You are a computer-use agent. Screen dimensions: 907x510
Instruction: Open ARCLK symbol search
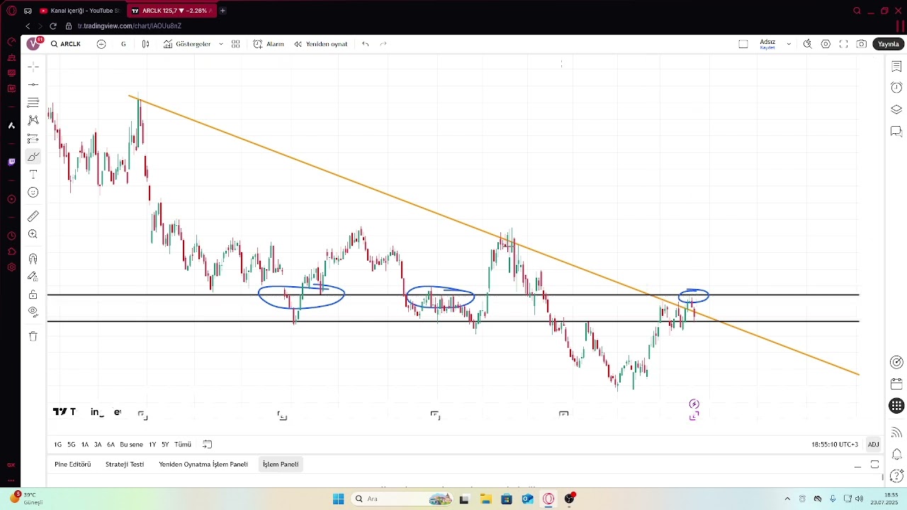click(66, 44)
